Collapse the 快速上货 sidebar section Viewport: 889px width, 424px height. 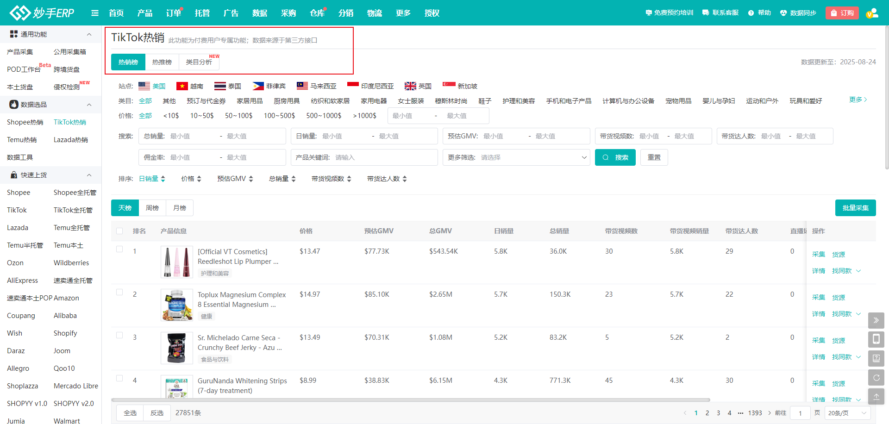tap(89, 175)
